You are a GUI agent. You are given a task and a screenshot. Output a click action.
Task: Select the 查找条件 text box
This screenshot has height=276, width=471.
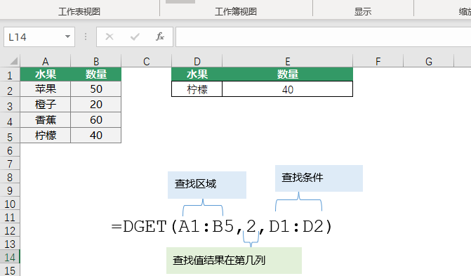pyautogui.click(x=319, y=178)
